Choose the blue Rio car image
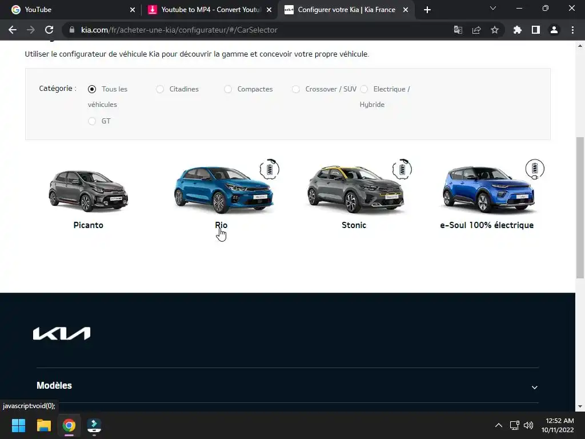Screen dimensions: 585x439 coord(223,190)
